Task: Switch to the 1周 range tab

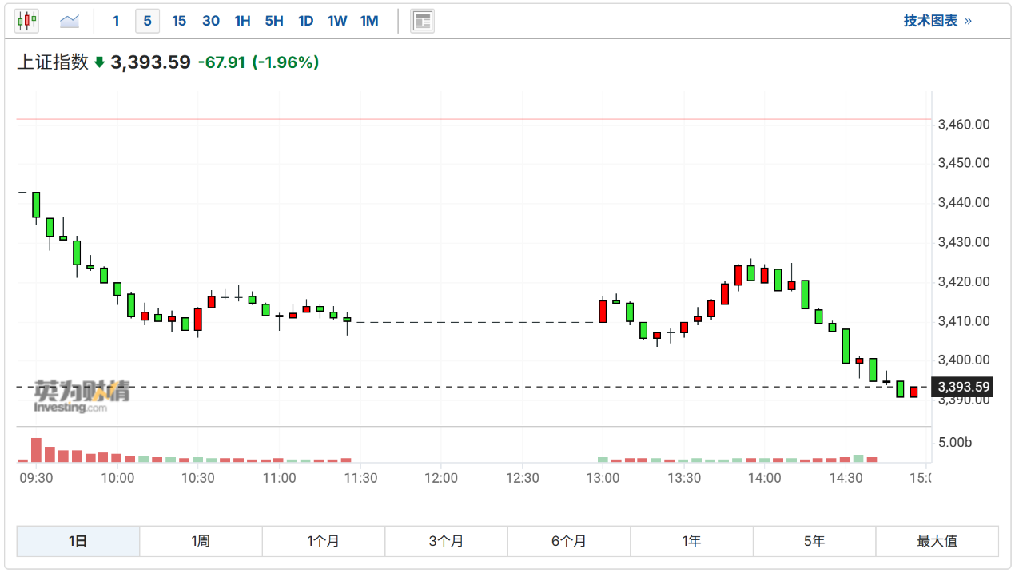Action: tap(201, 541)
